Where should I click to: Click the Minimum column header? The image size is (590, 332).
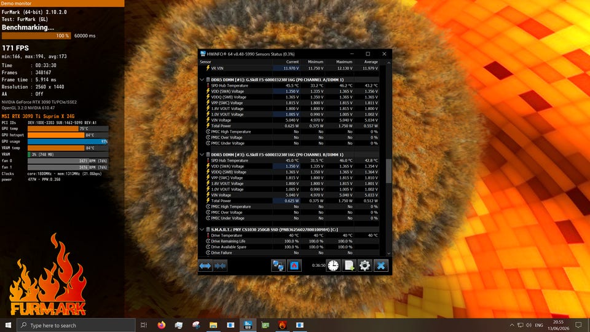click(312, 61)
